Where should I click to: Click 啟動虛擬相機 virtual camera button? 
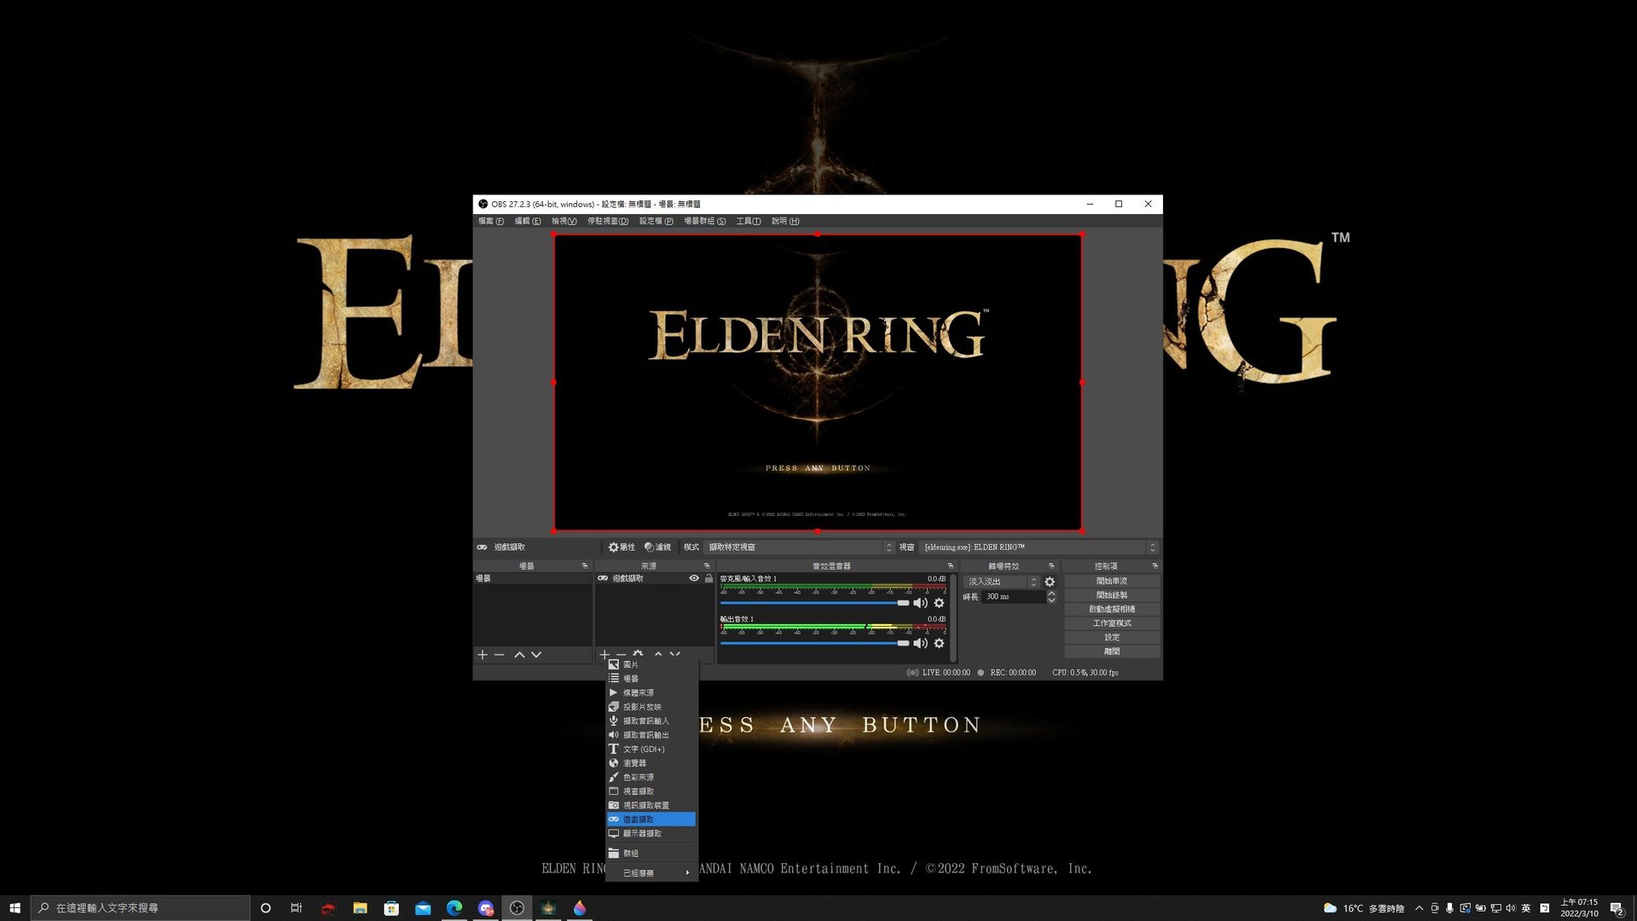click(x=1112, y=610)
